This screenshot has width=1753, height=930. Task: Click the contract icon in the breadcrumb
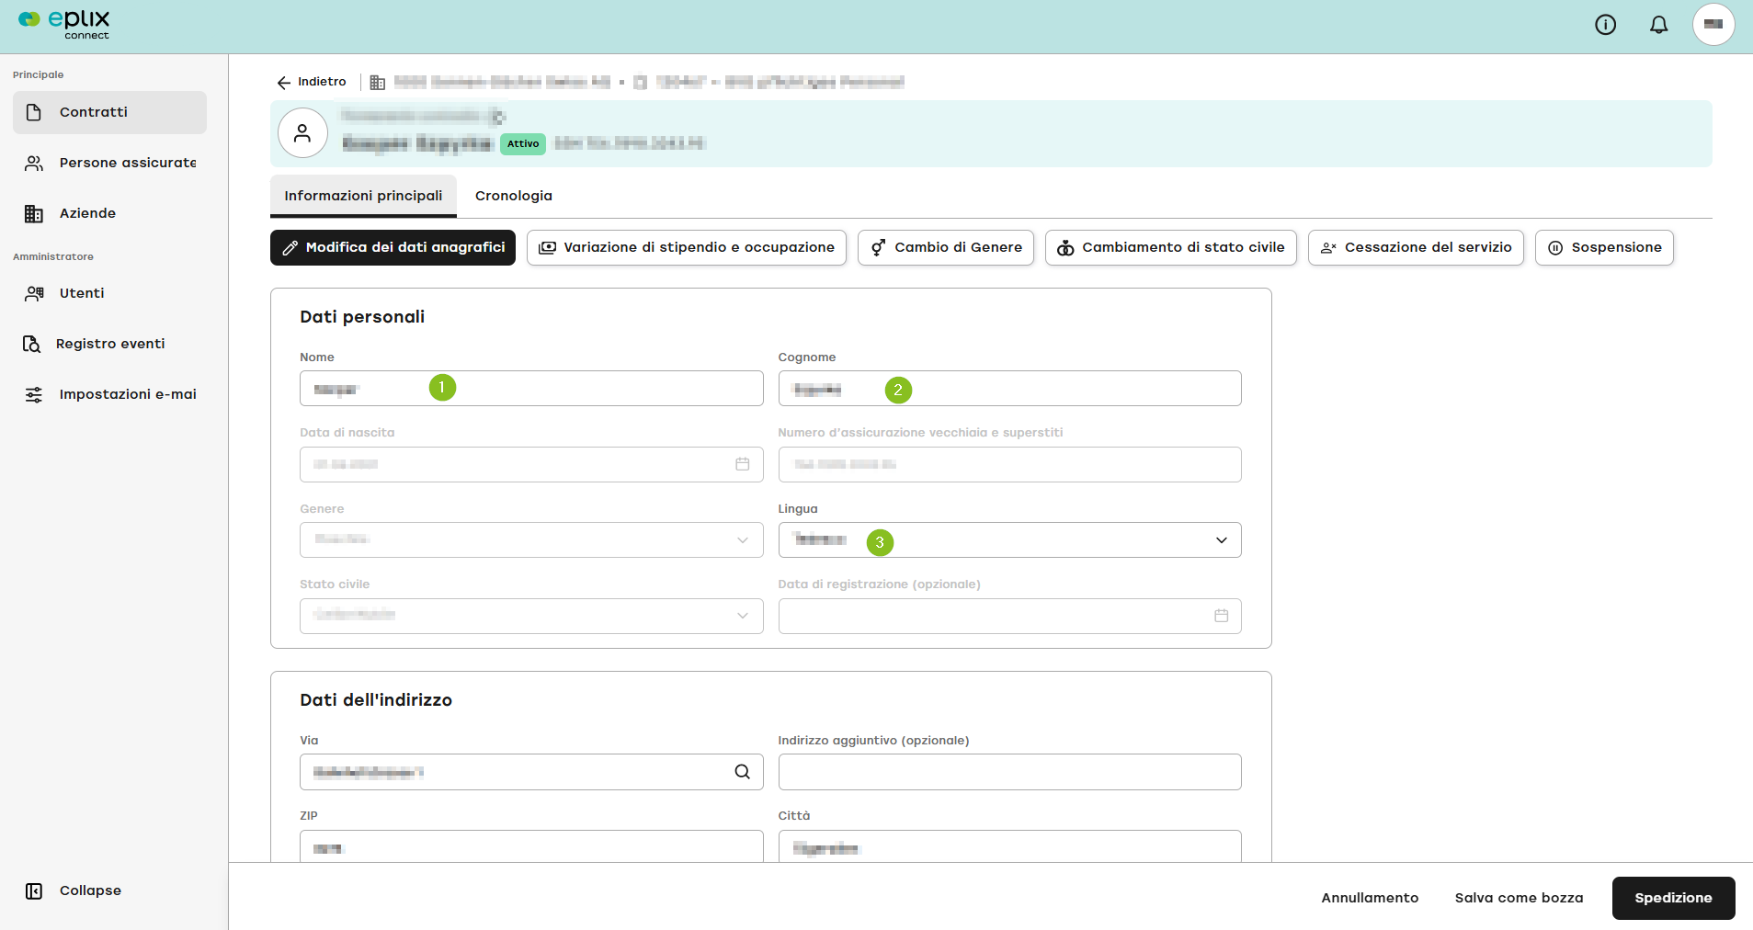pyautogui.click(x=640, y=82)
